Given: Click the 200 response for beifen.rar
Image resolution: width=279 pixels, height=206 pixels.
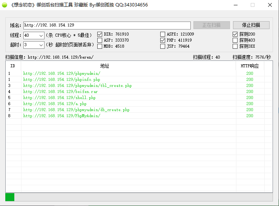Looking at the screenshot, I should point(250,92).
